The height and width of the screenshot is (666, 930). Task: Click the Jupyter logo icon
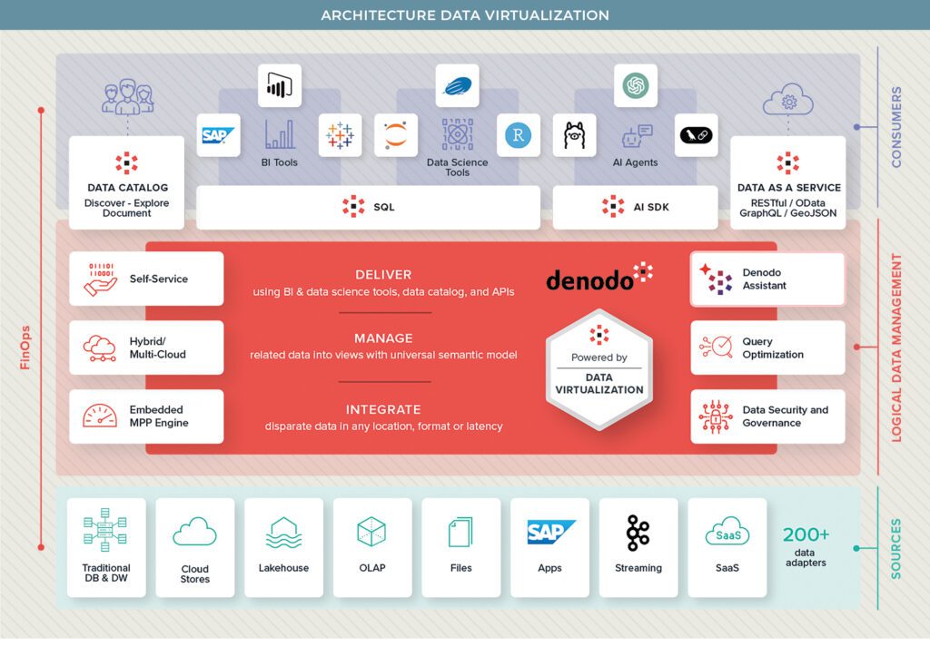(x=396, y=135)
